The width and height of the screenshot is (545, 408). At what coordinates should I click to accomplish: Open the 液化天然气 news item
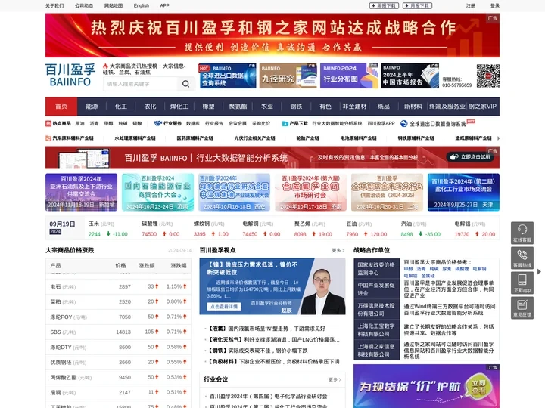(274, 339)
